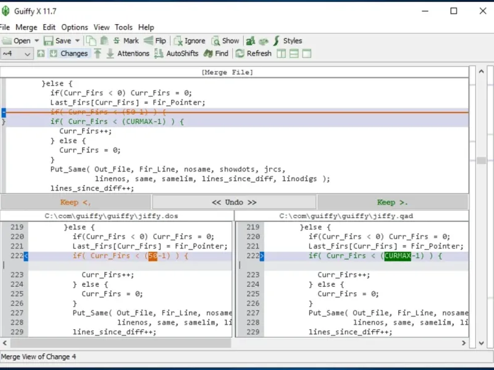Expand the Save button dropdown arrow

78,41
